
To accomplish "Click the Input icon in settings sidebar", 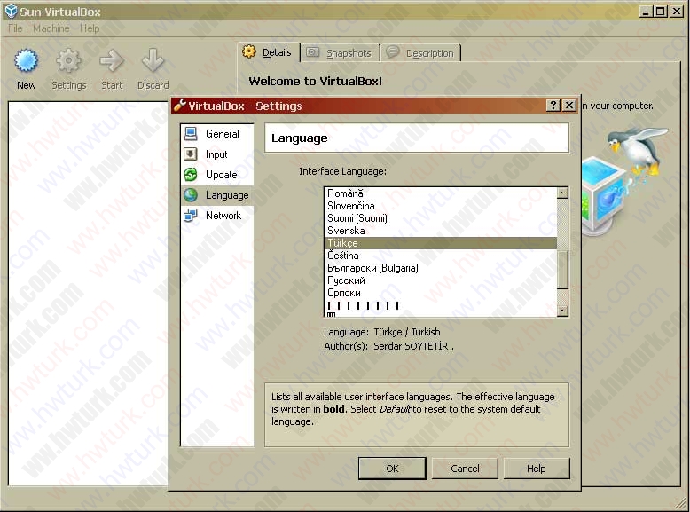I will (191, 154).
